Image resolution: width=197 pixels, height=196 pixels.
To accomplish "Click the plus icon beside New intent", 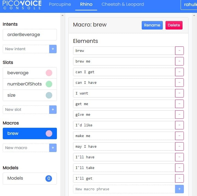I will [53, 49].
